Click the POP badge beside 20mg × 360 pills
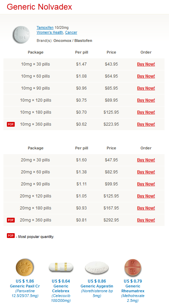 coord(11,220)
